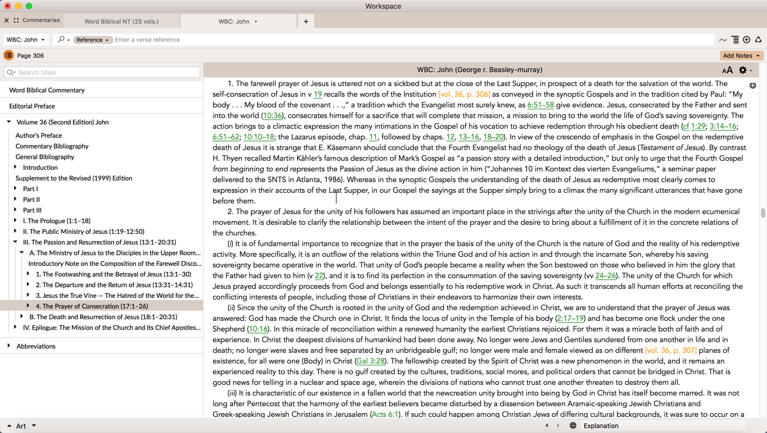
Task: Select 3. Jesus the True Vine
Action: (x=118, y=296)
